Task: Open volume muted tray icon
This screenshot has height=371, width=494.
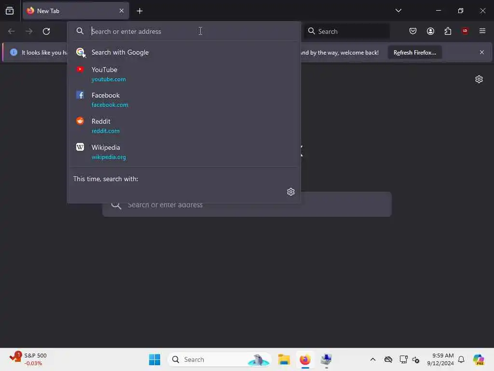Action: (416, 359)
